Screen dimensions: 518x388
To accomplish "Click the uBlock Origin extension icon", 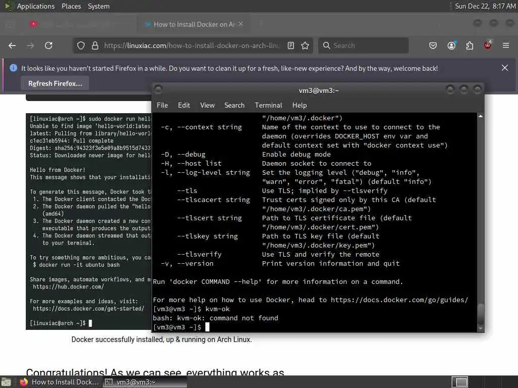I will point(488,45).
